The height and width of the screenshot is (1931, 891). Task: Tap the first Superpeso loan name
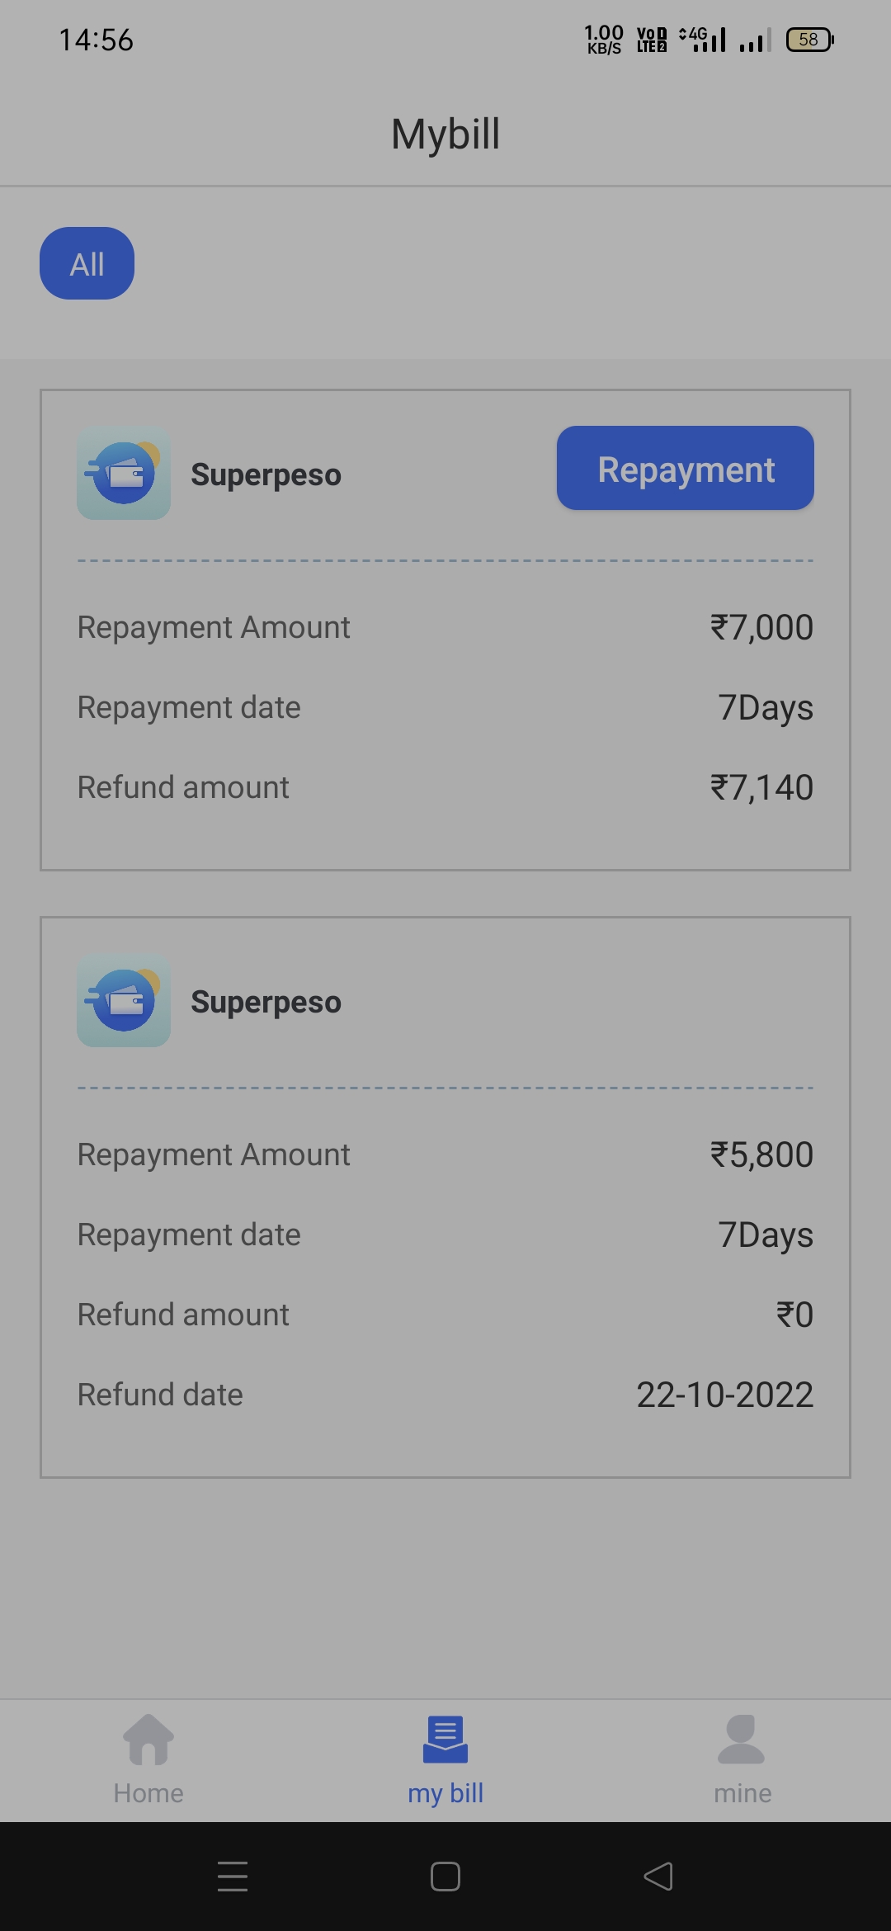click(x=266, y=474)
